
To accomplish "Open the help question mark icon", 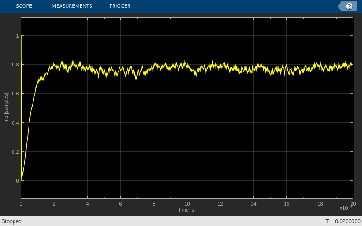I will [x=349, y=6].
